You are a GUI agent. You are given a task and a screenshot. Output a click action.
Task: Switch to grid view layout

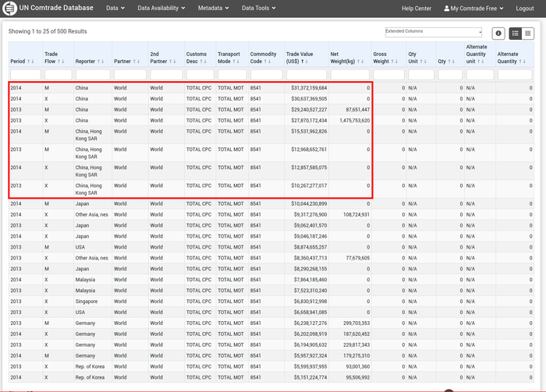click(x=528, y=34)
